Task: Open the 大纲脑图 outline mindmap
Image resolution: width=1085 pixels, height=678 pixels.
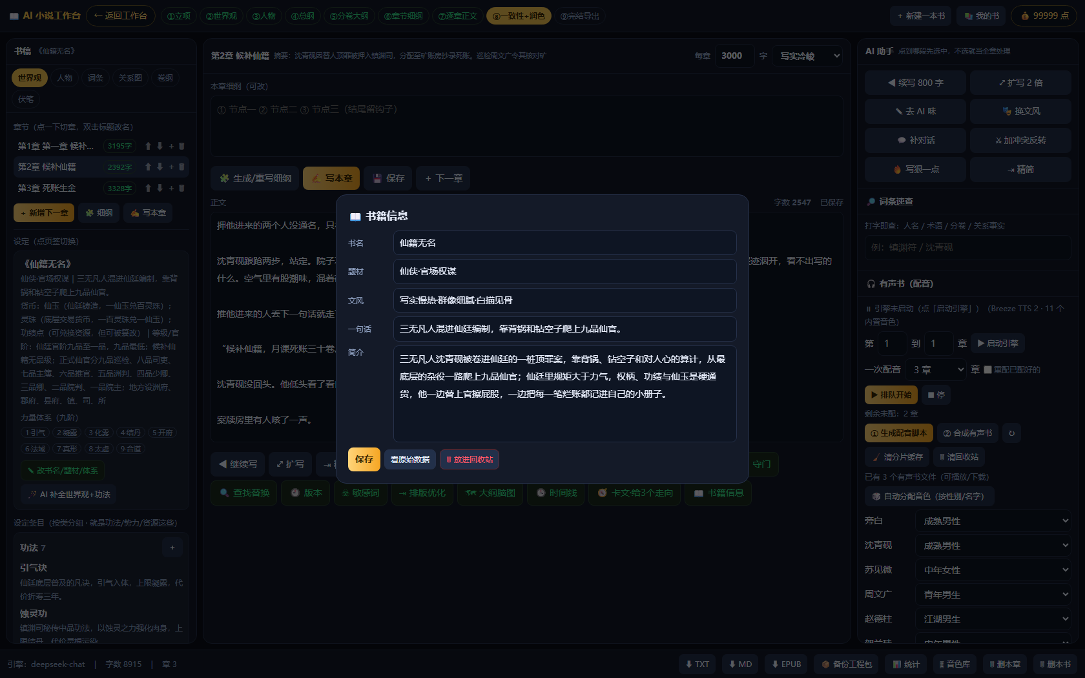Action: (x=490, y=493)
